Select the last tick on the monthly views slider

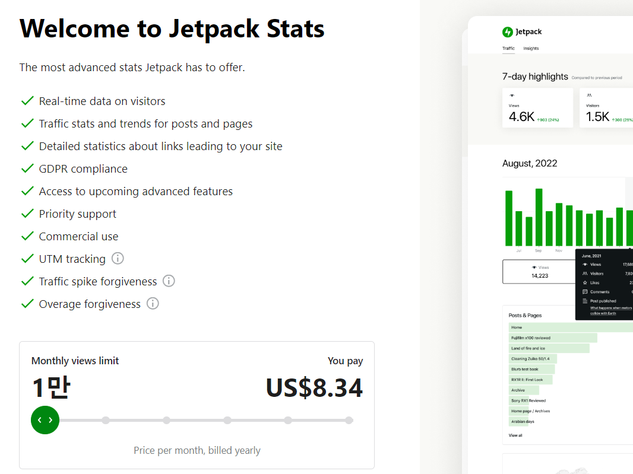(x=349, y=420)
